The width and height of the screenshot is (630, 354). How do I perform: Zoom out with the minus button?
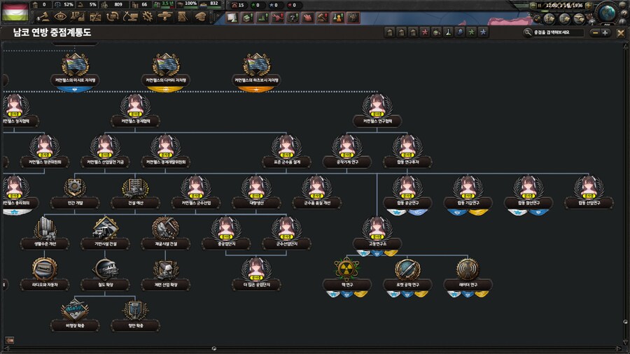(594, 32)
